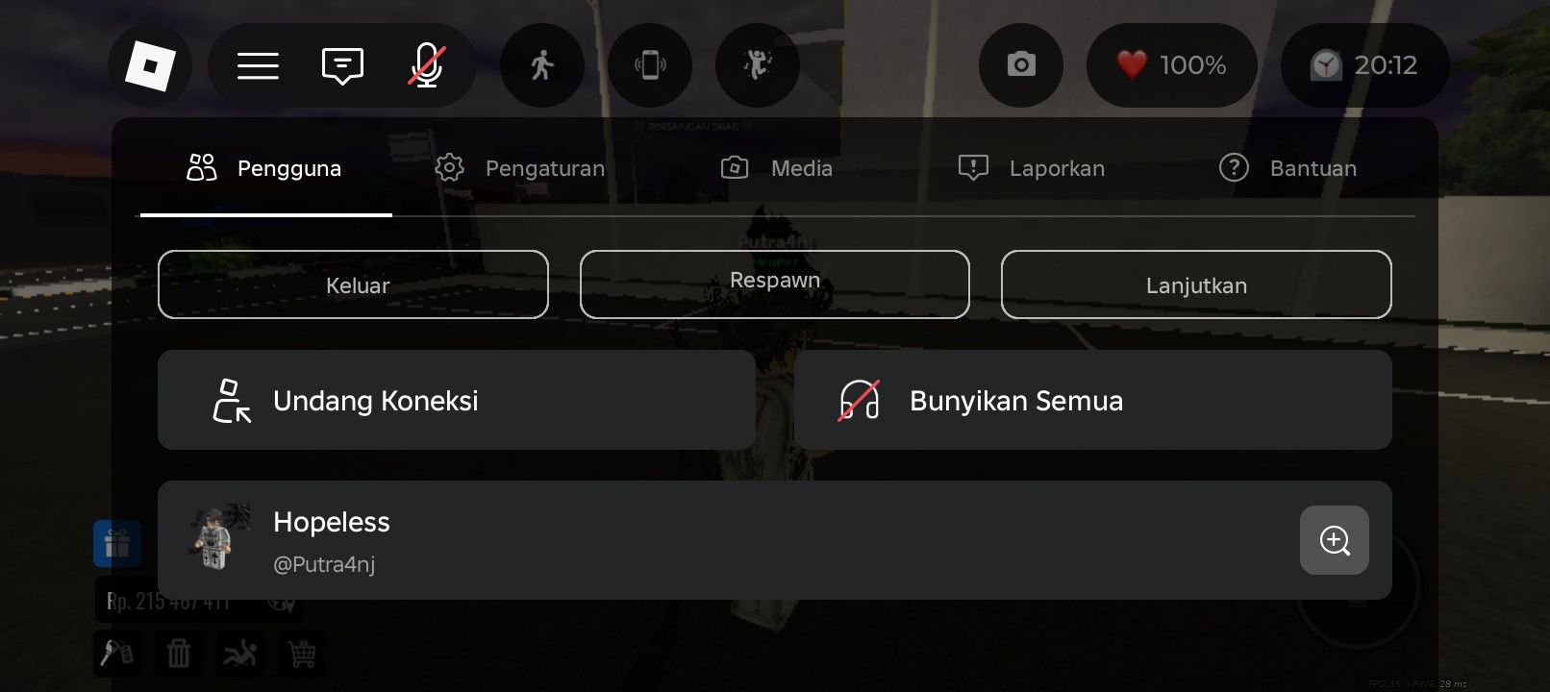Image resolution: width=1550 pixels, height=692 pixels.
Task: Open the Bantuan help tab
Action: [x=1287, y=168]
